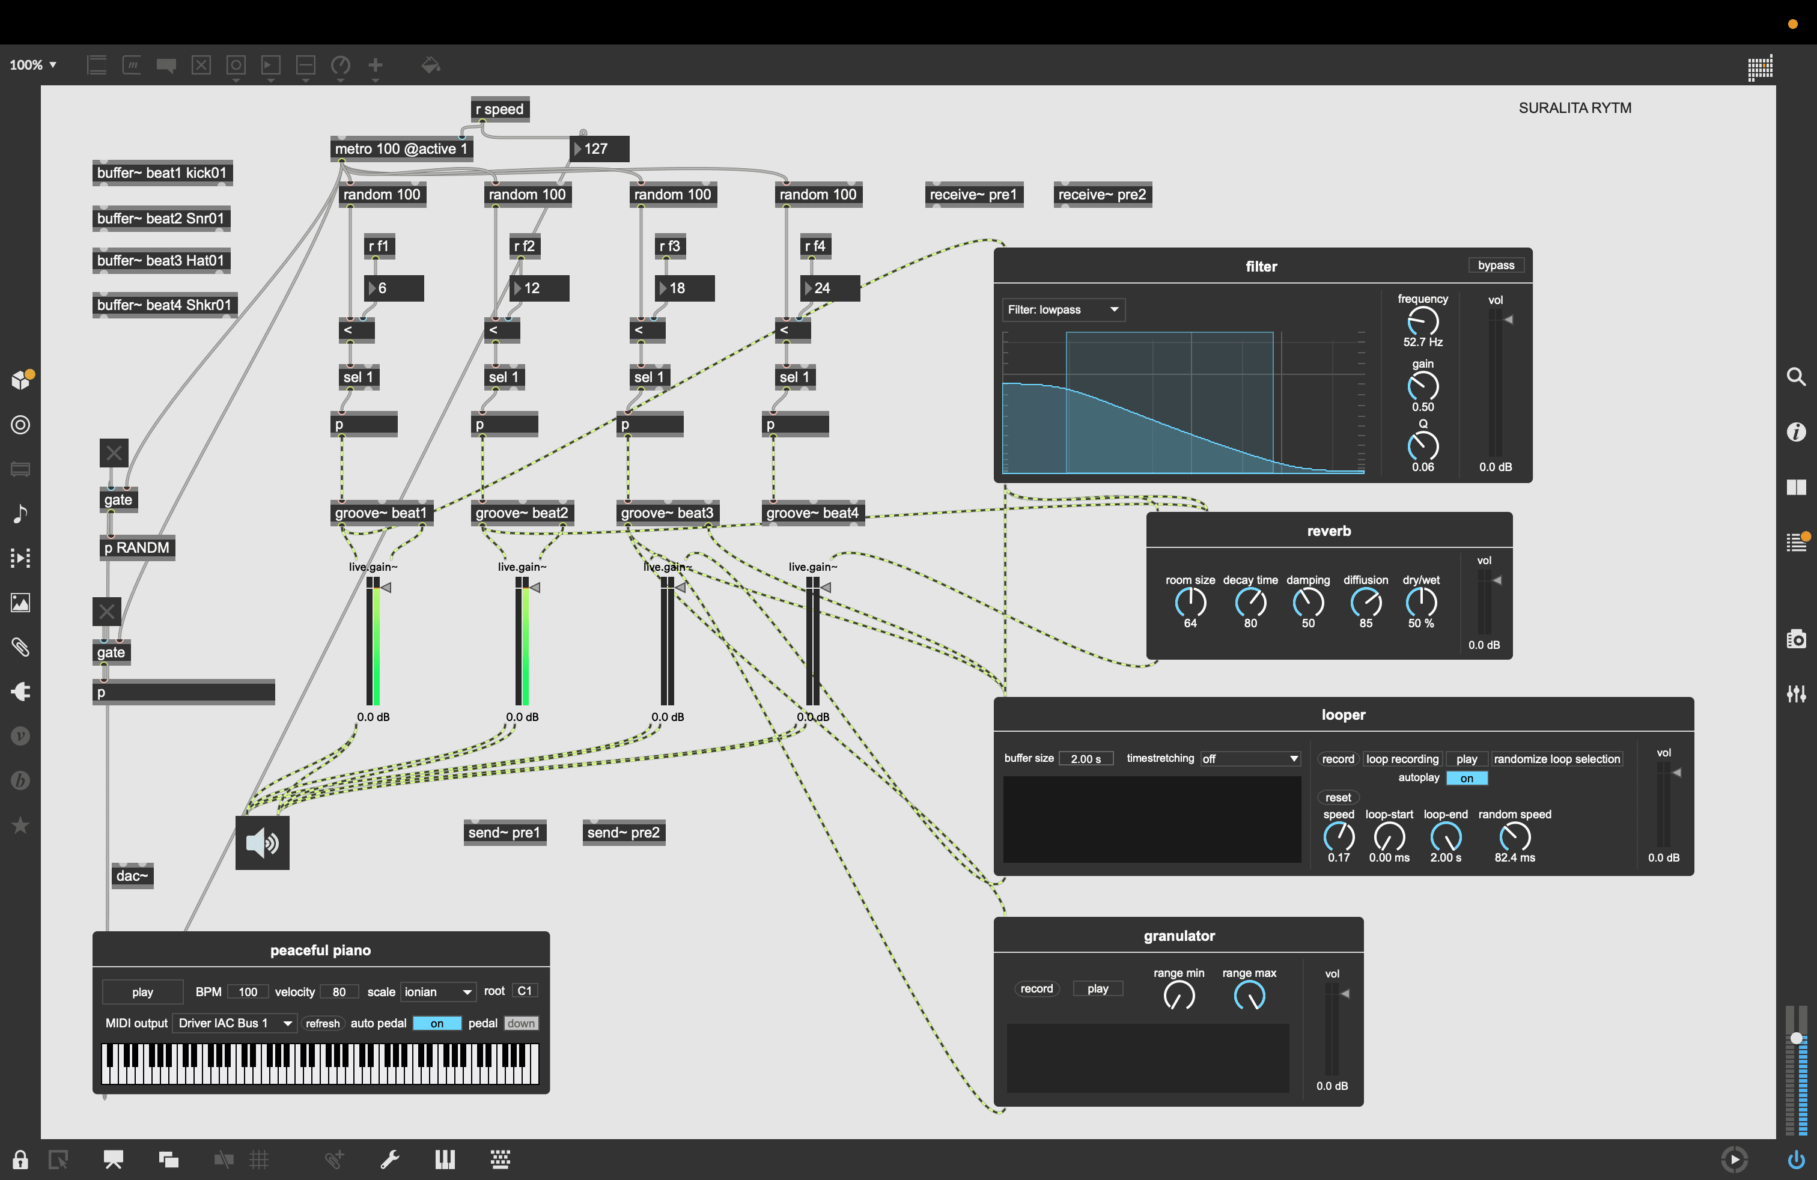Open the paperclip snippets icon in sidebar
The width and height of the screenshot is (1817, 1180).
pyautogui.click(x=20, y=647)
